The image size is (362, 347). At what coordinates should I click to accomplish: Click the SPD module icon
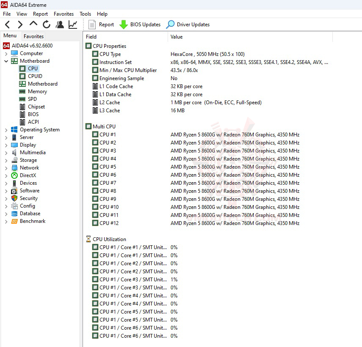(x=22, y=99)
